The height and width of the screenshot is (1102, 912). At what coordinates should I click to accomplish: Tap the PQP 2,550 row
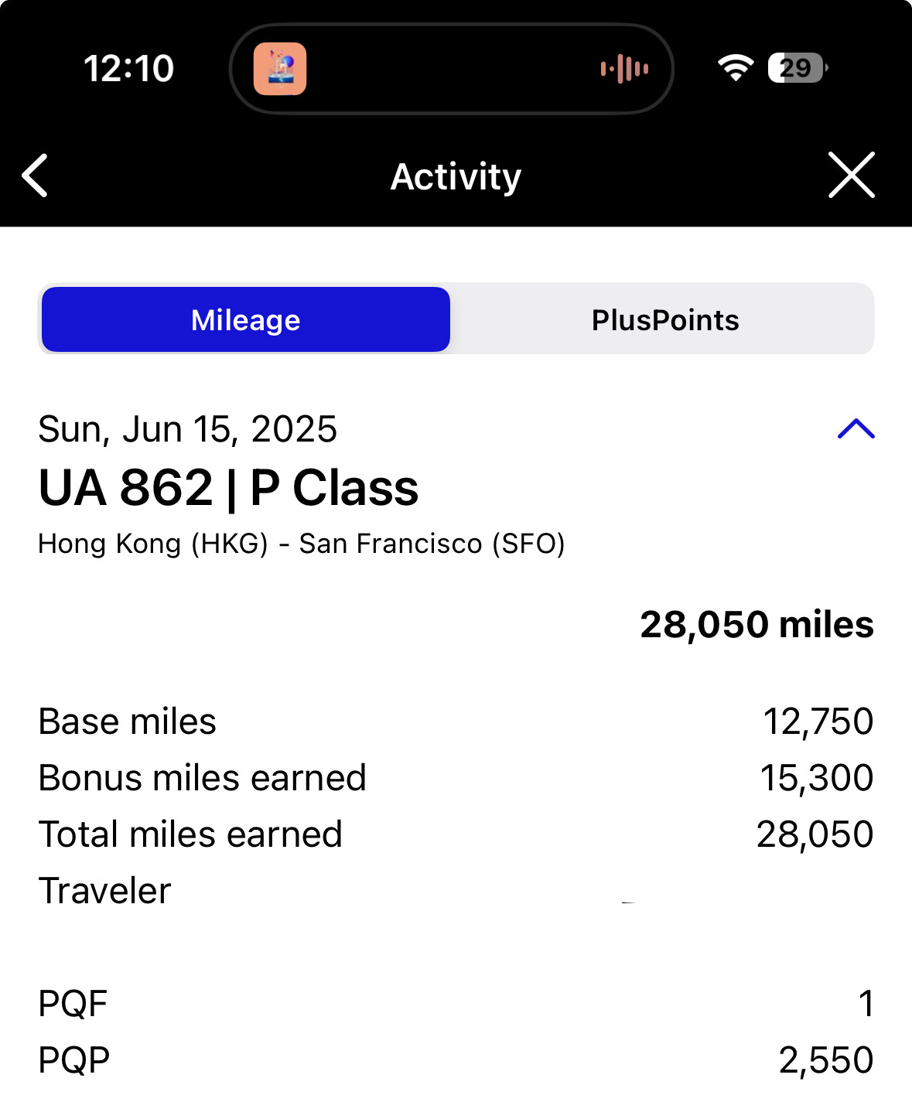456,1059
